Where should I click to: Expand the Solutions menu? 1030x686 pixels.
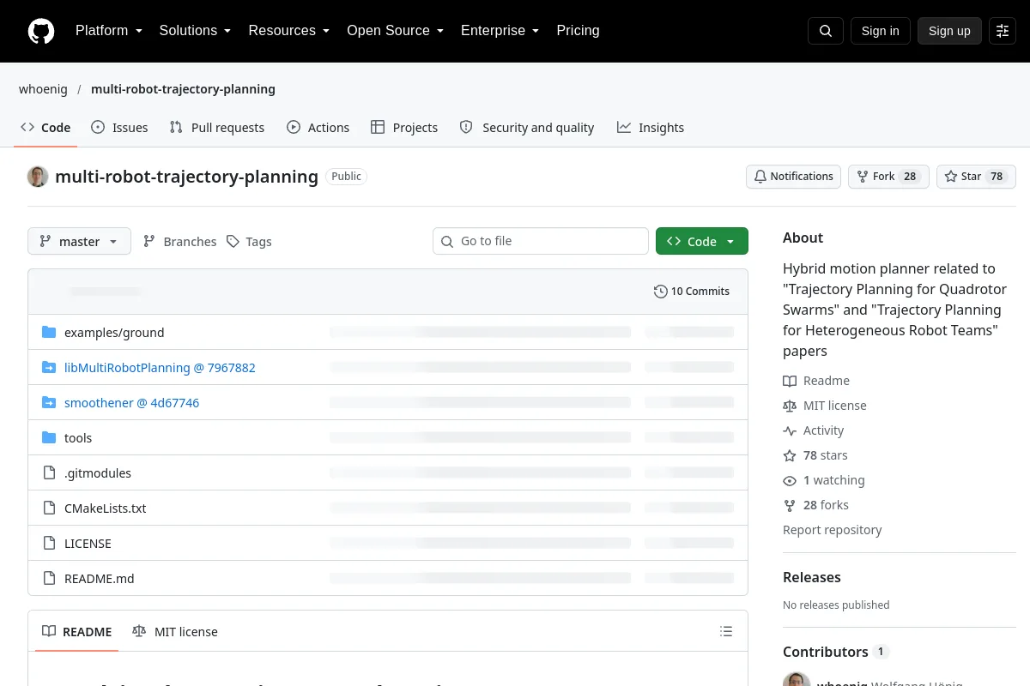pos(195,31)
